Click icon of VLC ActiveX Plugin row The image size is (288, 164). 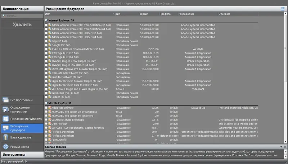pos(50,89)
